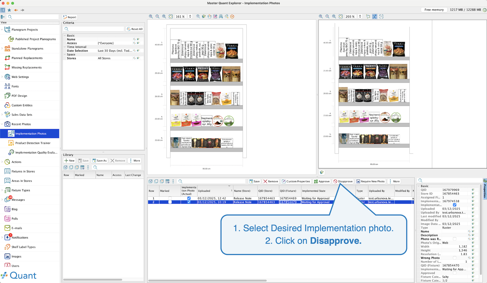Toggle Implementation Photo checkbox in row 1
Screen dimensions: 487x283
pos(189,198)
